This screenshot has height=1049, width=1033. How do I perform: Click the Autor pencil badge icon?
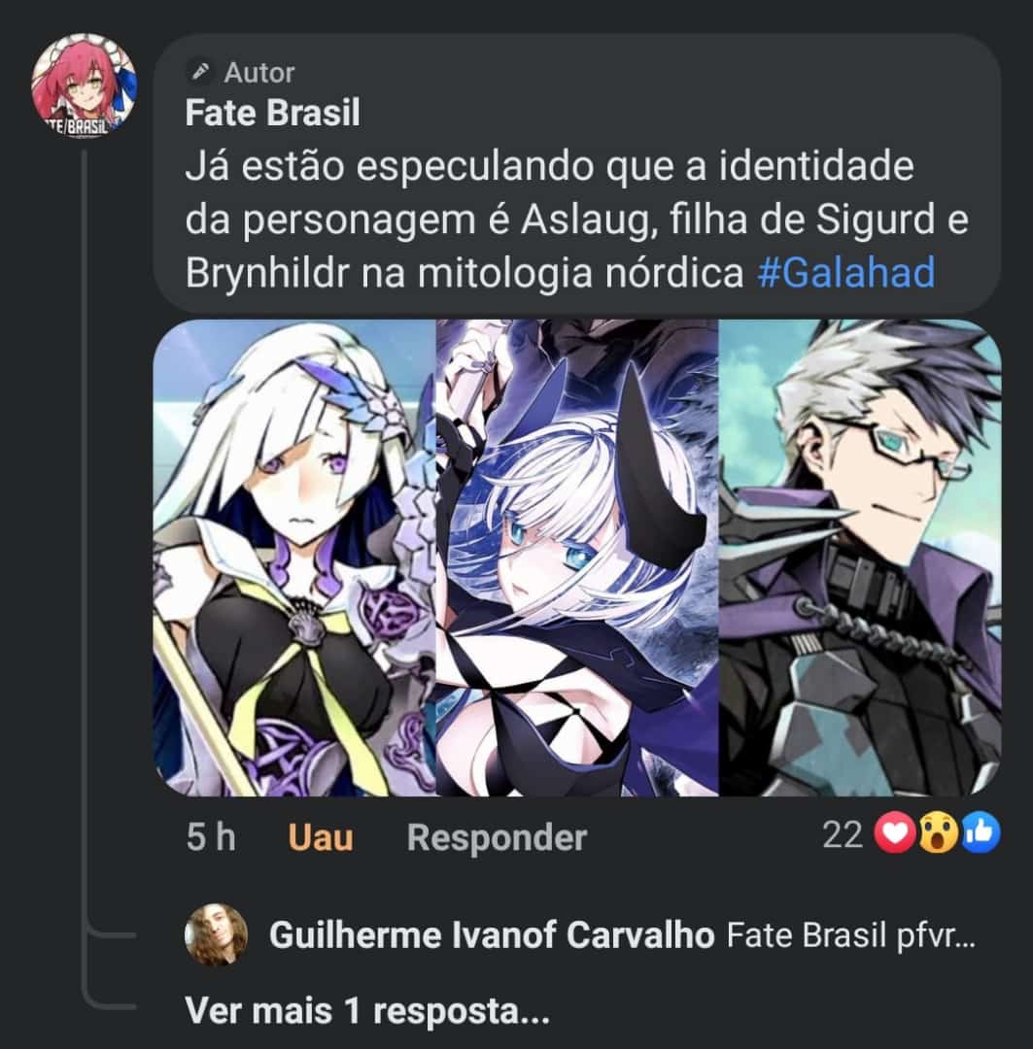click(x=199, y=72)
